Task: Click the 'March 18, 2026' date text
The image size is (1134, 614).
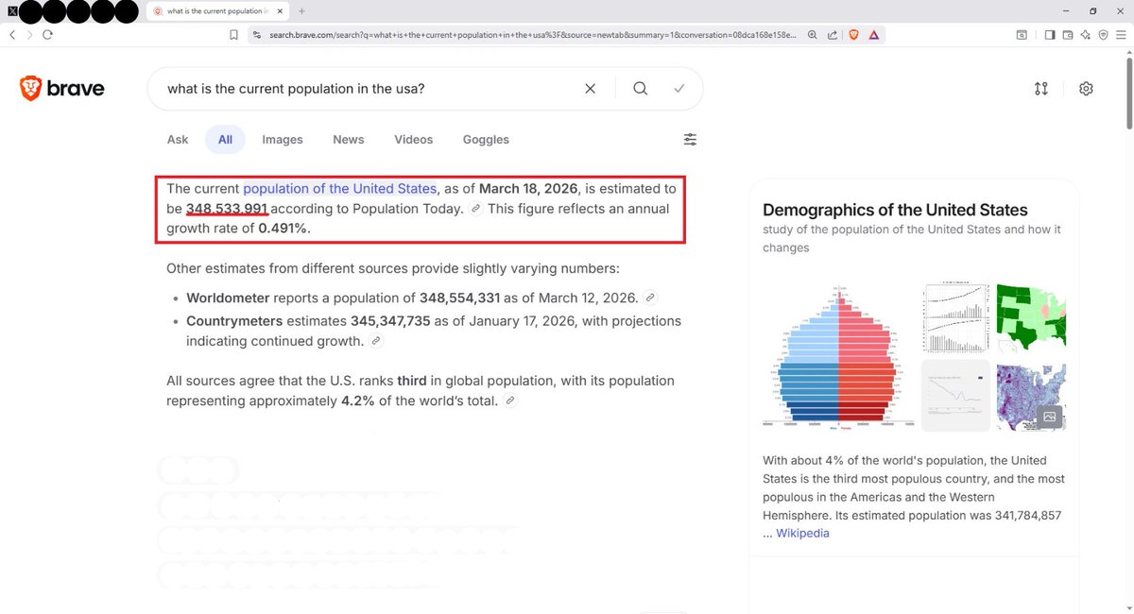Action: (x=528, y=189)
